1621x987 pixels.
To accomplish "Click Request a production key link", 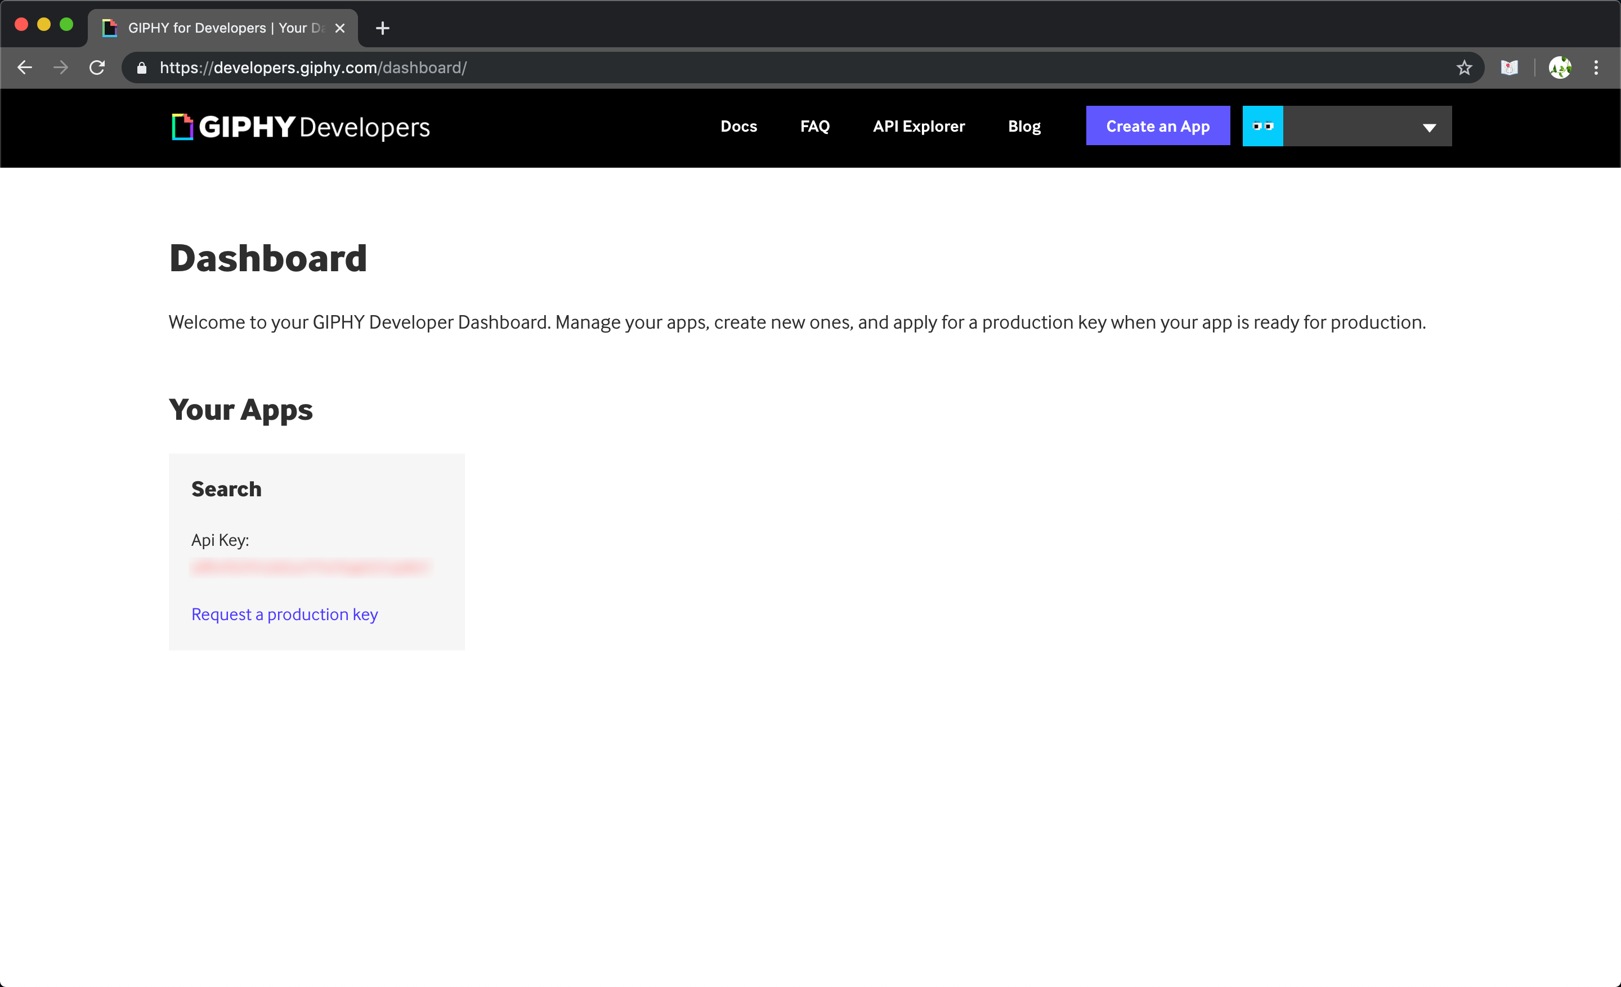I will [x=284, y=614].
